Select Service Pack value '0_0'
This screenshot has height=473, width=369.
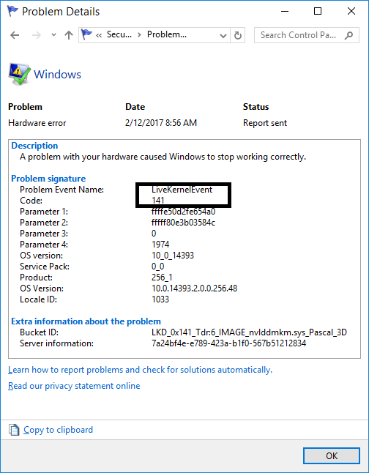click(158, 267)
